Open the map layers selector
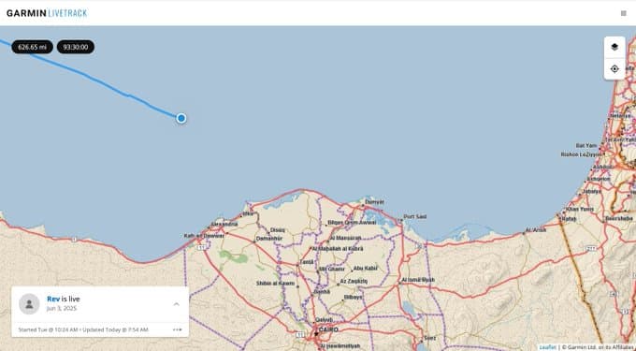The width and height of the screenshot is (636, 351). 614,47
